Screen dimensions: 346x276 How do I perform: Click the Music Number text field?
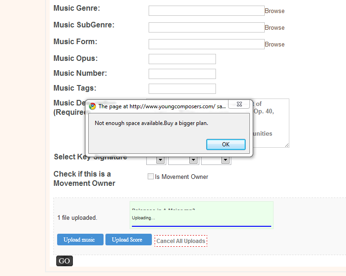click(x=182, y=74)
